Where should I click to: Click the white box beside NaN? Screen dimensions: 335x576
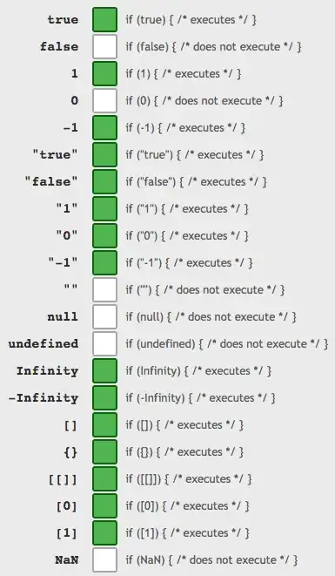105,559
